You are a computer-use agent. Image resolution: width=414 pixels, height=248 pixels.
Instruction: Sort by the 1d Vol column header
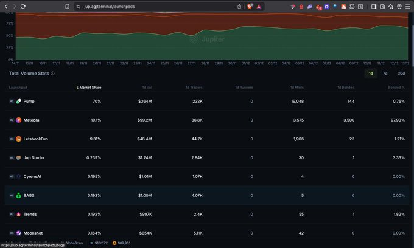(147, 88)
